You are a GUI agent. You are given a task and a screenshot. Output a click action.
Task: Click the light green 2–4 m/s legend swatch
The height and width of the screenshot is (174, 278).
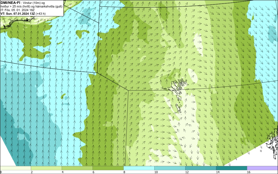click(x=46, y=168)
